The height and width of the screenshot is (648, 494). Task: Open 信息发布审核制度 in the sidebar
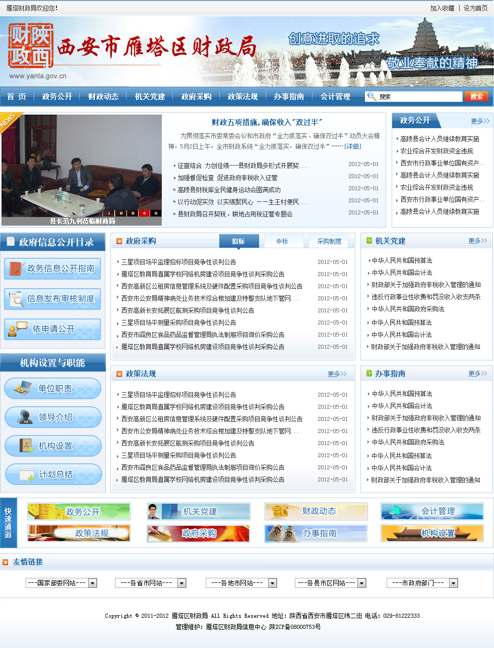(52, 299)
